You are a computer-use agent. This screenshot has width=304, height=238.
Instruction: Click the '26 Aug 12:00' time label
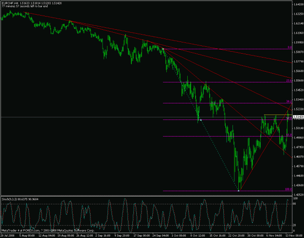[85, 236]
